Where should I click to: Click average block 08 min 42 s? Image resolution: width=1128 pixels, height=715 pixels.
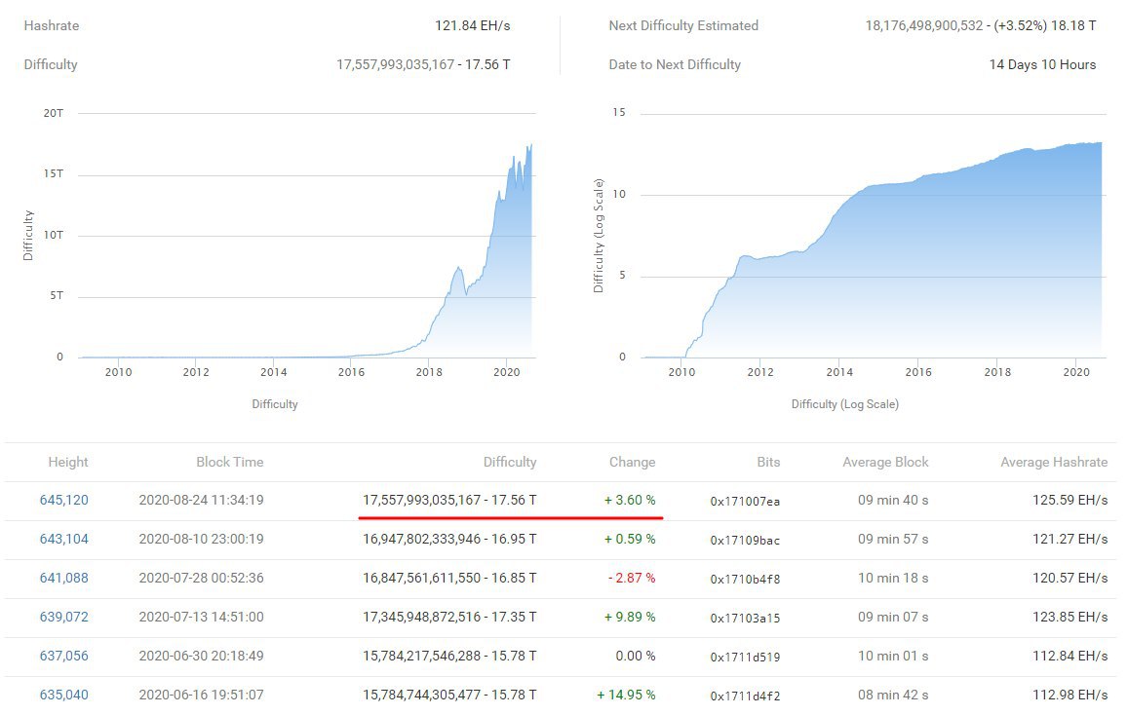893,695
